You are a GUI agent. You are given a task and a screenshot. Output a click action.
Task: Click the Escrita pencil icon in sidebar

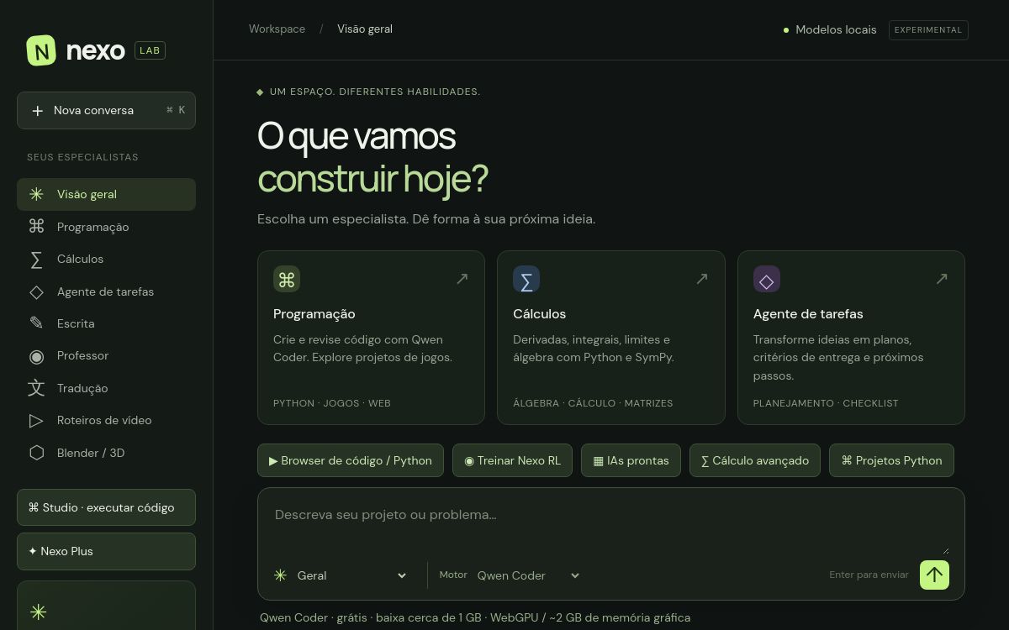click(36, 323)
